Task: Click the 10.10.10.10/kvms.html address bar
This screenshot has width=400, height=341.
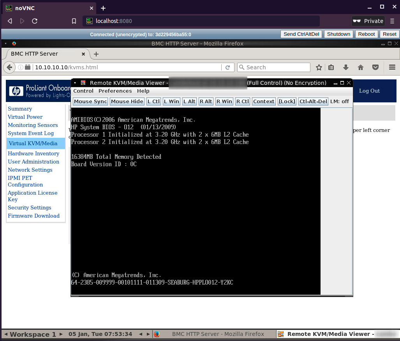Action: pos(127,67)
